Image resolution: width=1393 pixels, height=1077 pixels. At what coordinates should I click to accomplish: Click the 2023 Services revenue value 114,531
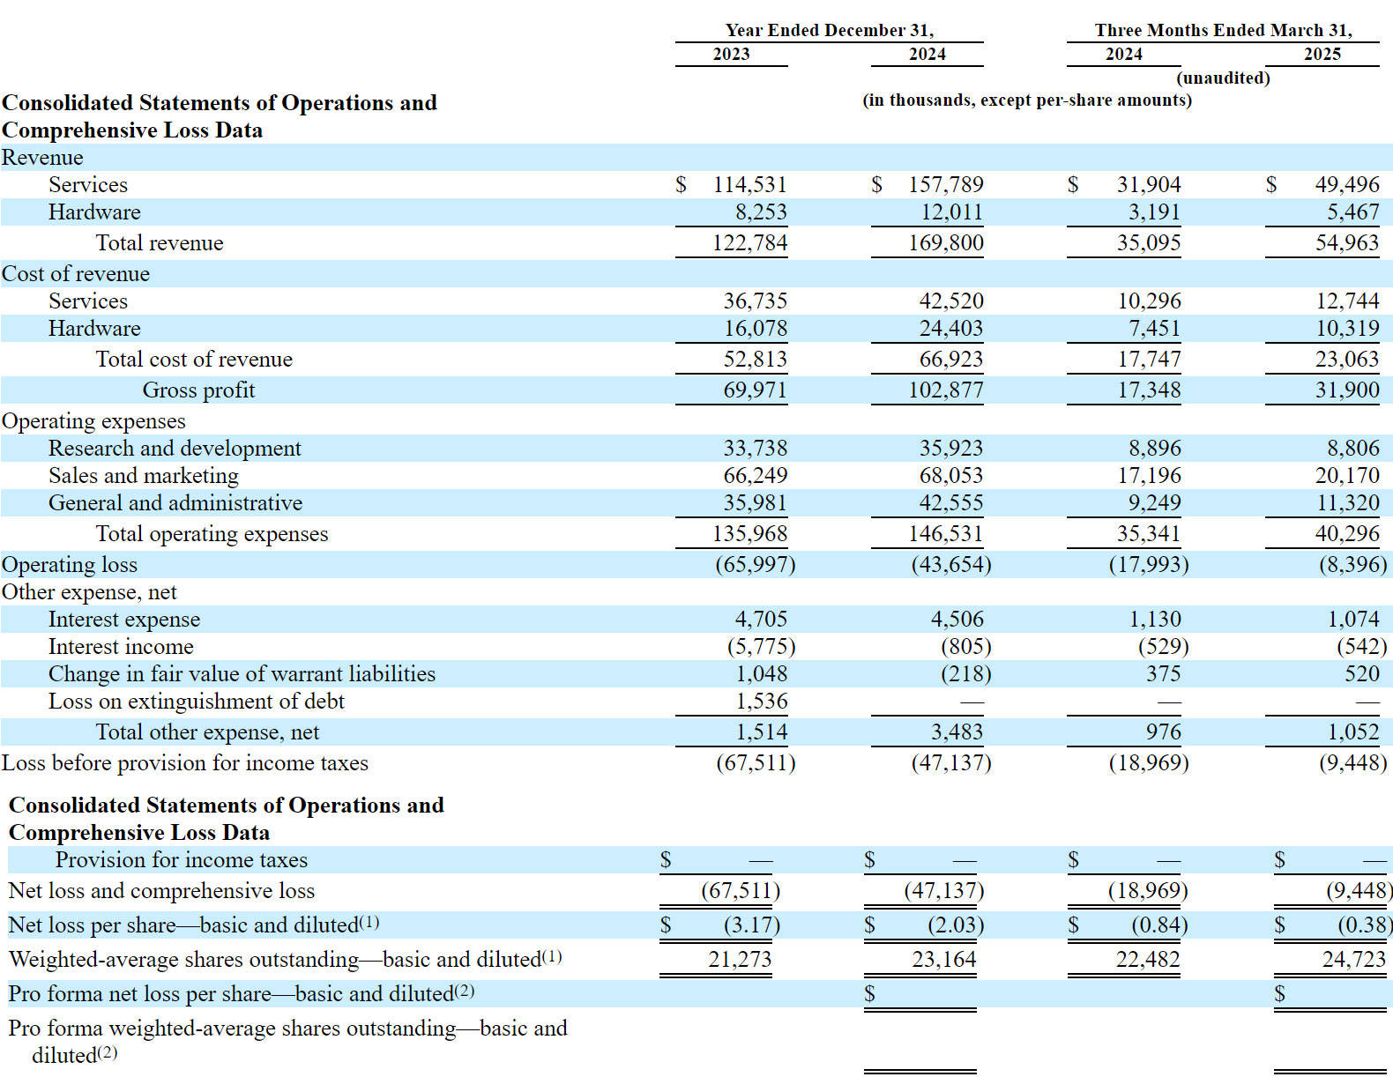pyautogui.click(x=749, y=185)
